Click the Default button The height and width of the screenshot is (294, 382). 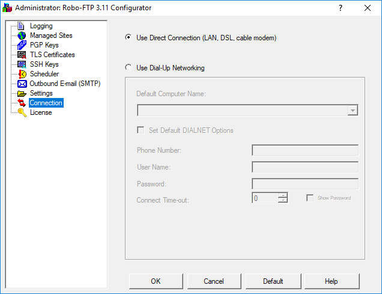pyautogui.click(x=273, y=281)
